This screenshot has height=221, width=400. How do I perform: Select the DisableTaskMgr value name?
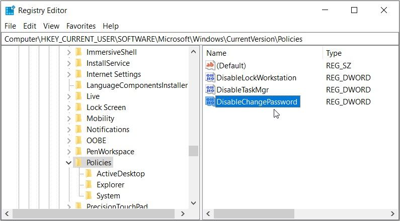(243, 89)
